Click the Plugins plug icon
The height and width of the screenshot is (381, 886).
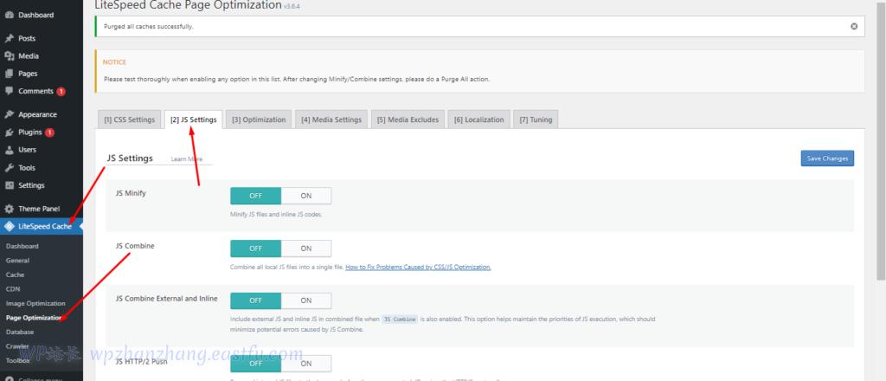coord(9,132)
